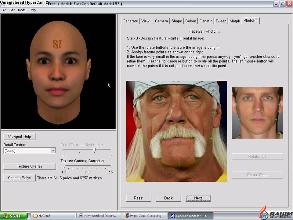Open the File menu

point(4,10)
